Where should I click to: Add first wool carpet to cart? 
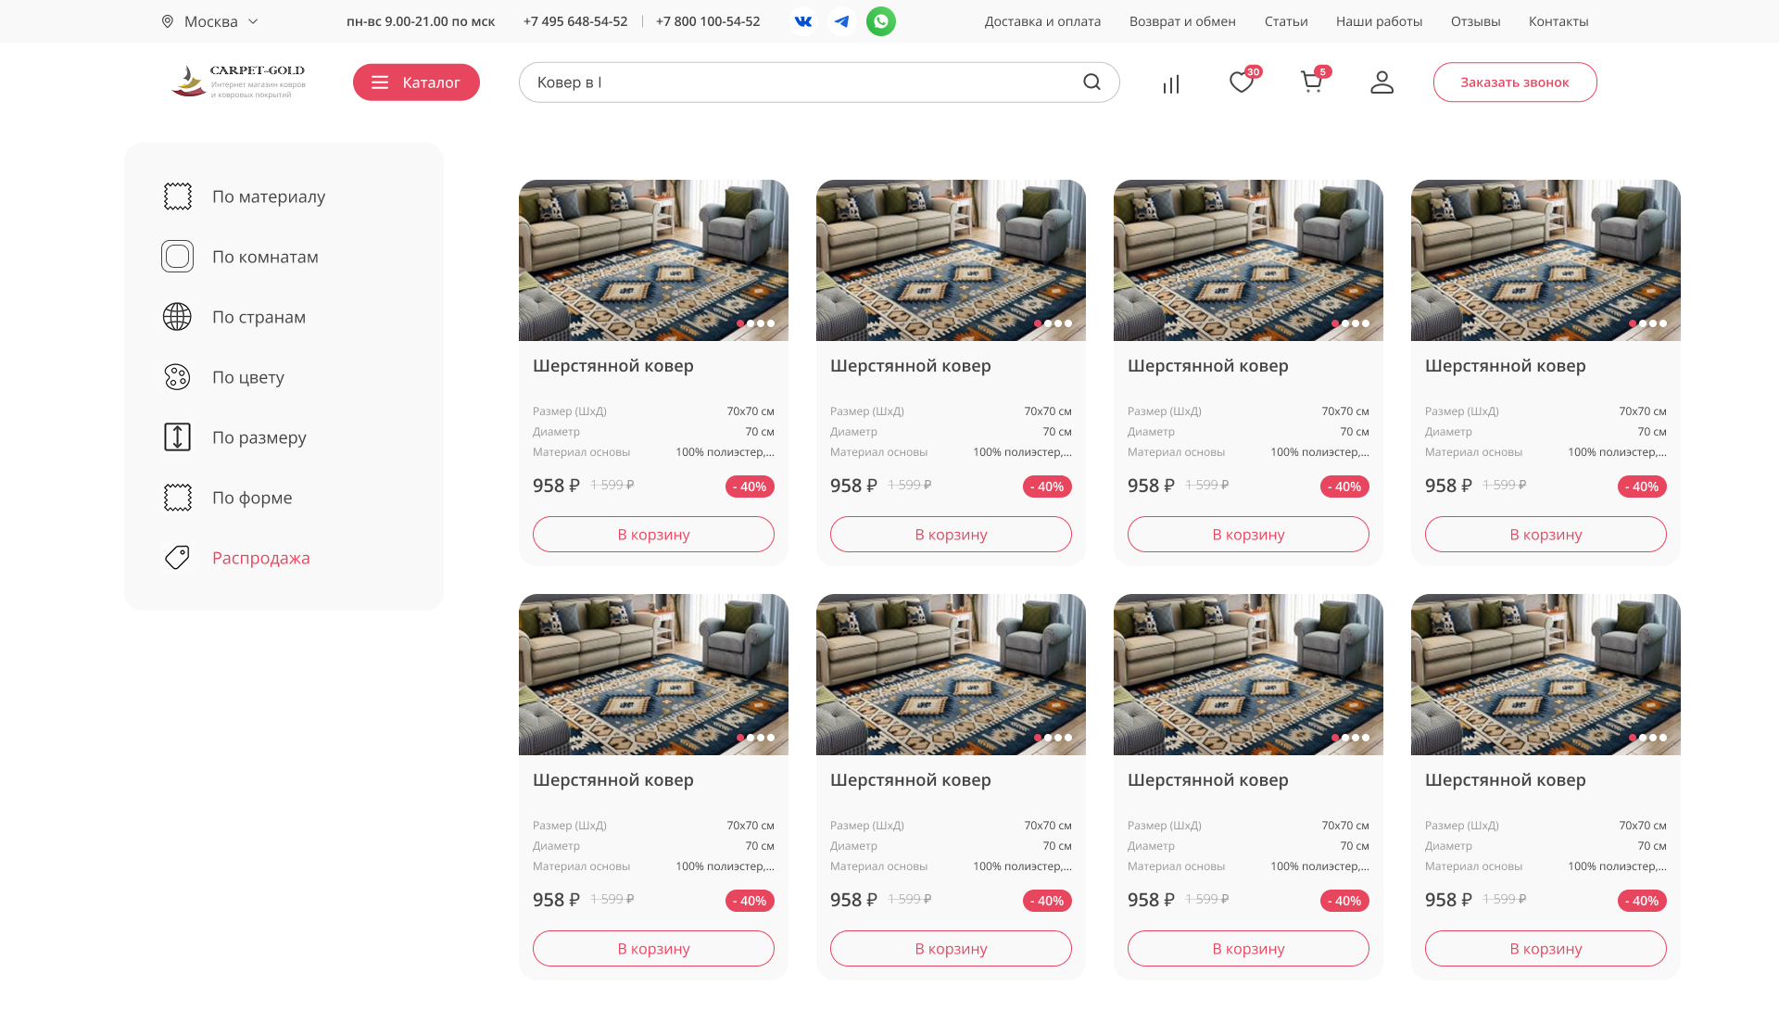[x=653, y=535]
